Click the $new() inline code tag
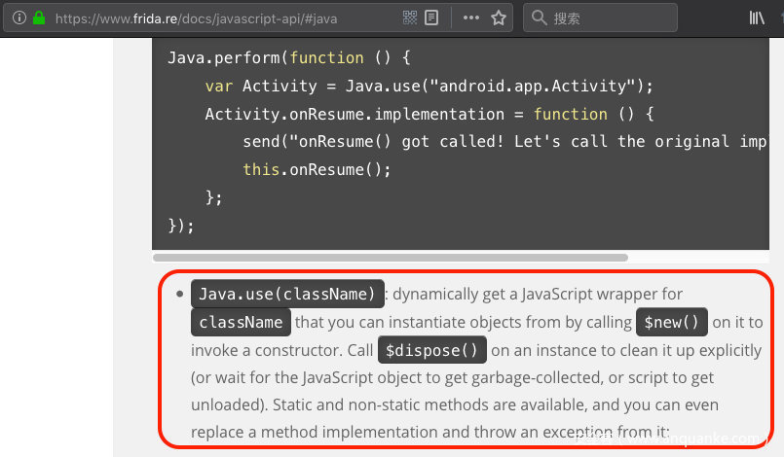784x457 pixels. [x=671, y=322]
